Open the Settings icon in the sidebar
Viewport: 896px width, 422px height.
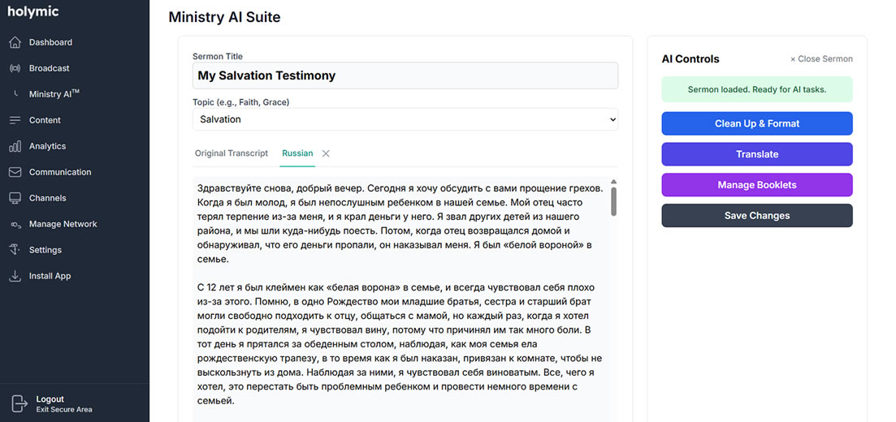point(15,250)
